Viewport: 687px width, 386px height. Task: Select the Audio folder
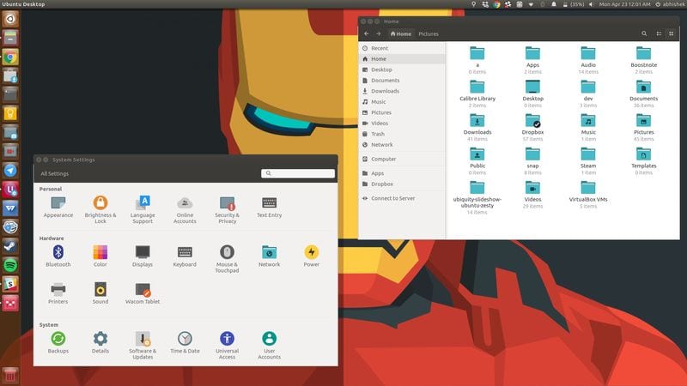tap(588, 59)
